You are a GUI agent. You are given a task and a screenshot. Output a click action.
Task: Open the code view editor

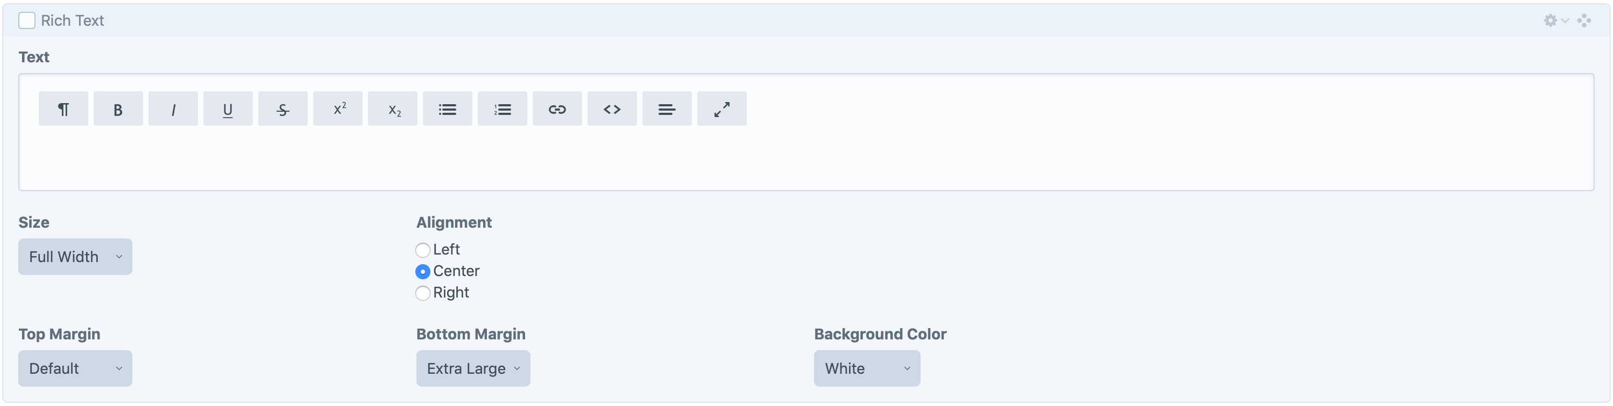(612, 108)
